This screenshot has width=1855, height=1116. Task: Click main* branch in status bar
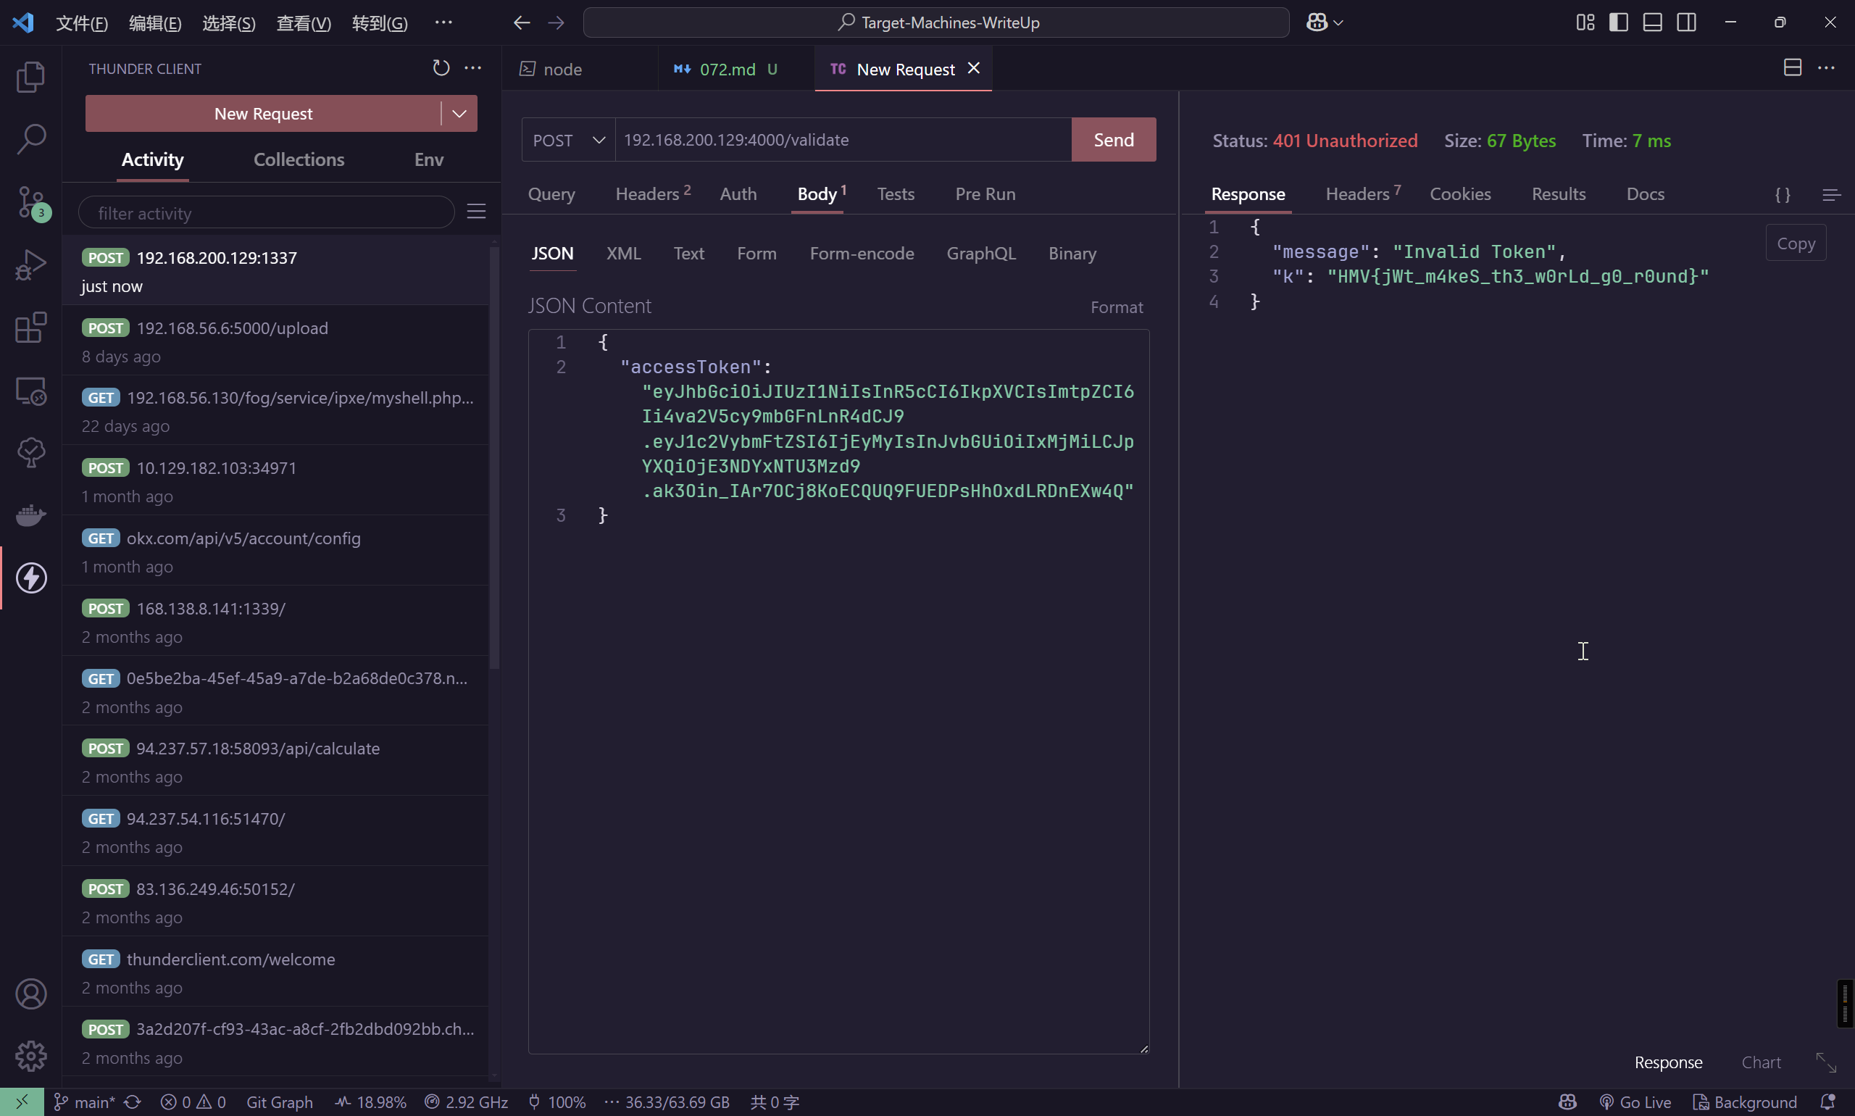click(x=84, y=1102)
